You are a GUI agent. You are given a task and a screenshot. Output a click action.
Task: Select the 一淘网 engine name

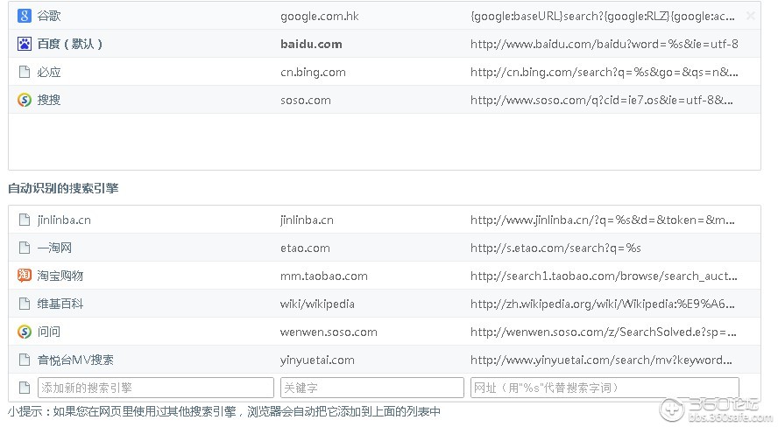pos(54,247)
